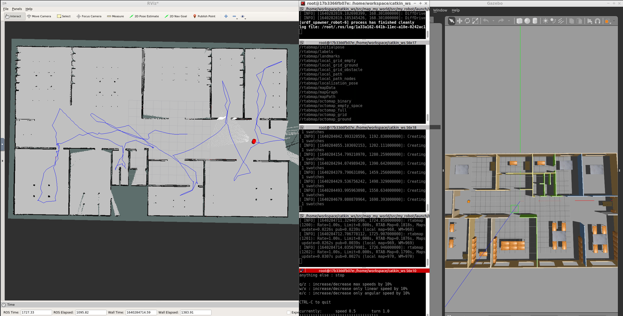Insert a sphere shape in Gazebo
Image resolution: width=623 pixels, height=316 pixels.
(x=527, y=21)
